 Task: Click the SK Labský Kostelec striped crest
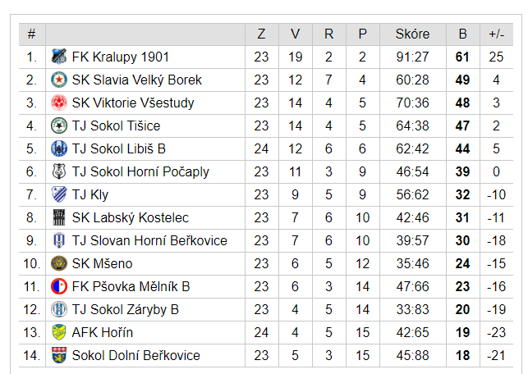(x=59, y=217)
